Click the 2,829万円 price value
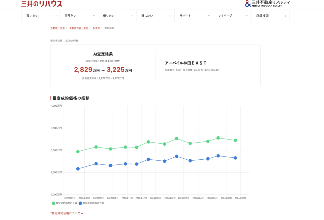The height and width of the screenshot is (220, 324). point(87,70)
